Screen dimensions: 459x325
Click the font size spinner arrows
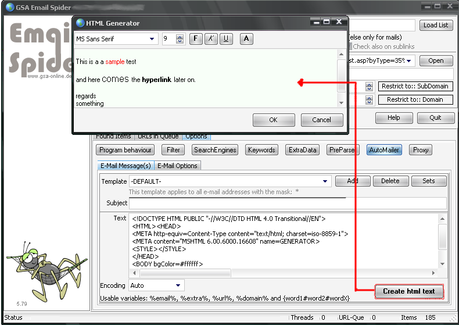click(180, 39)
